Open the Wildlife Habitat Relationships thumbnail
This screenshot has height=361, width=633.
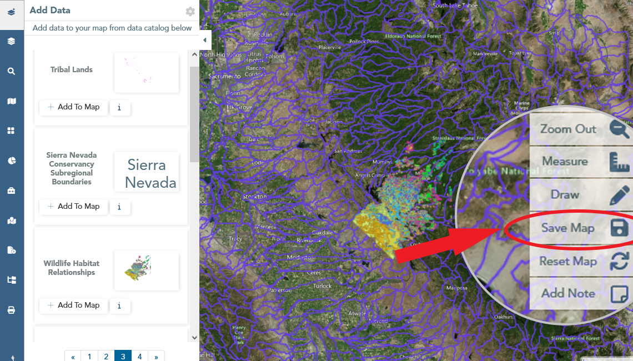coord(147,270)
